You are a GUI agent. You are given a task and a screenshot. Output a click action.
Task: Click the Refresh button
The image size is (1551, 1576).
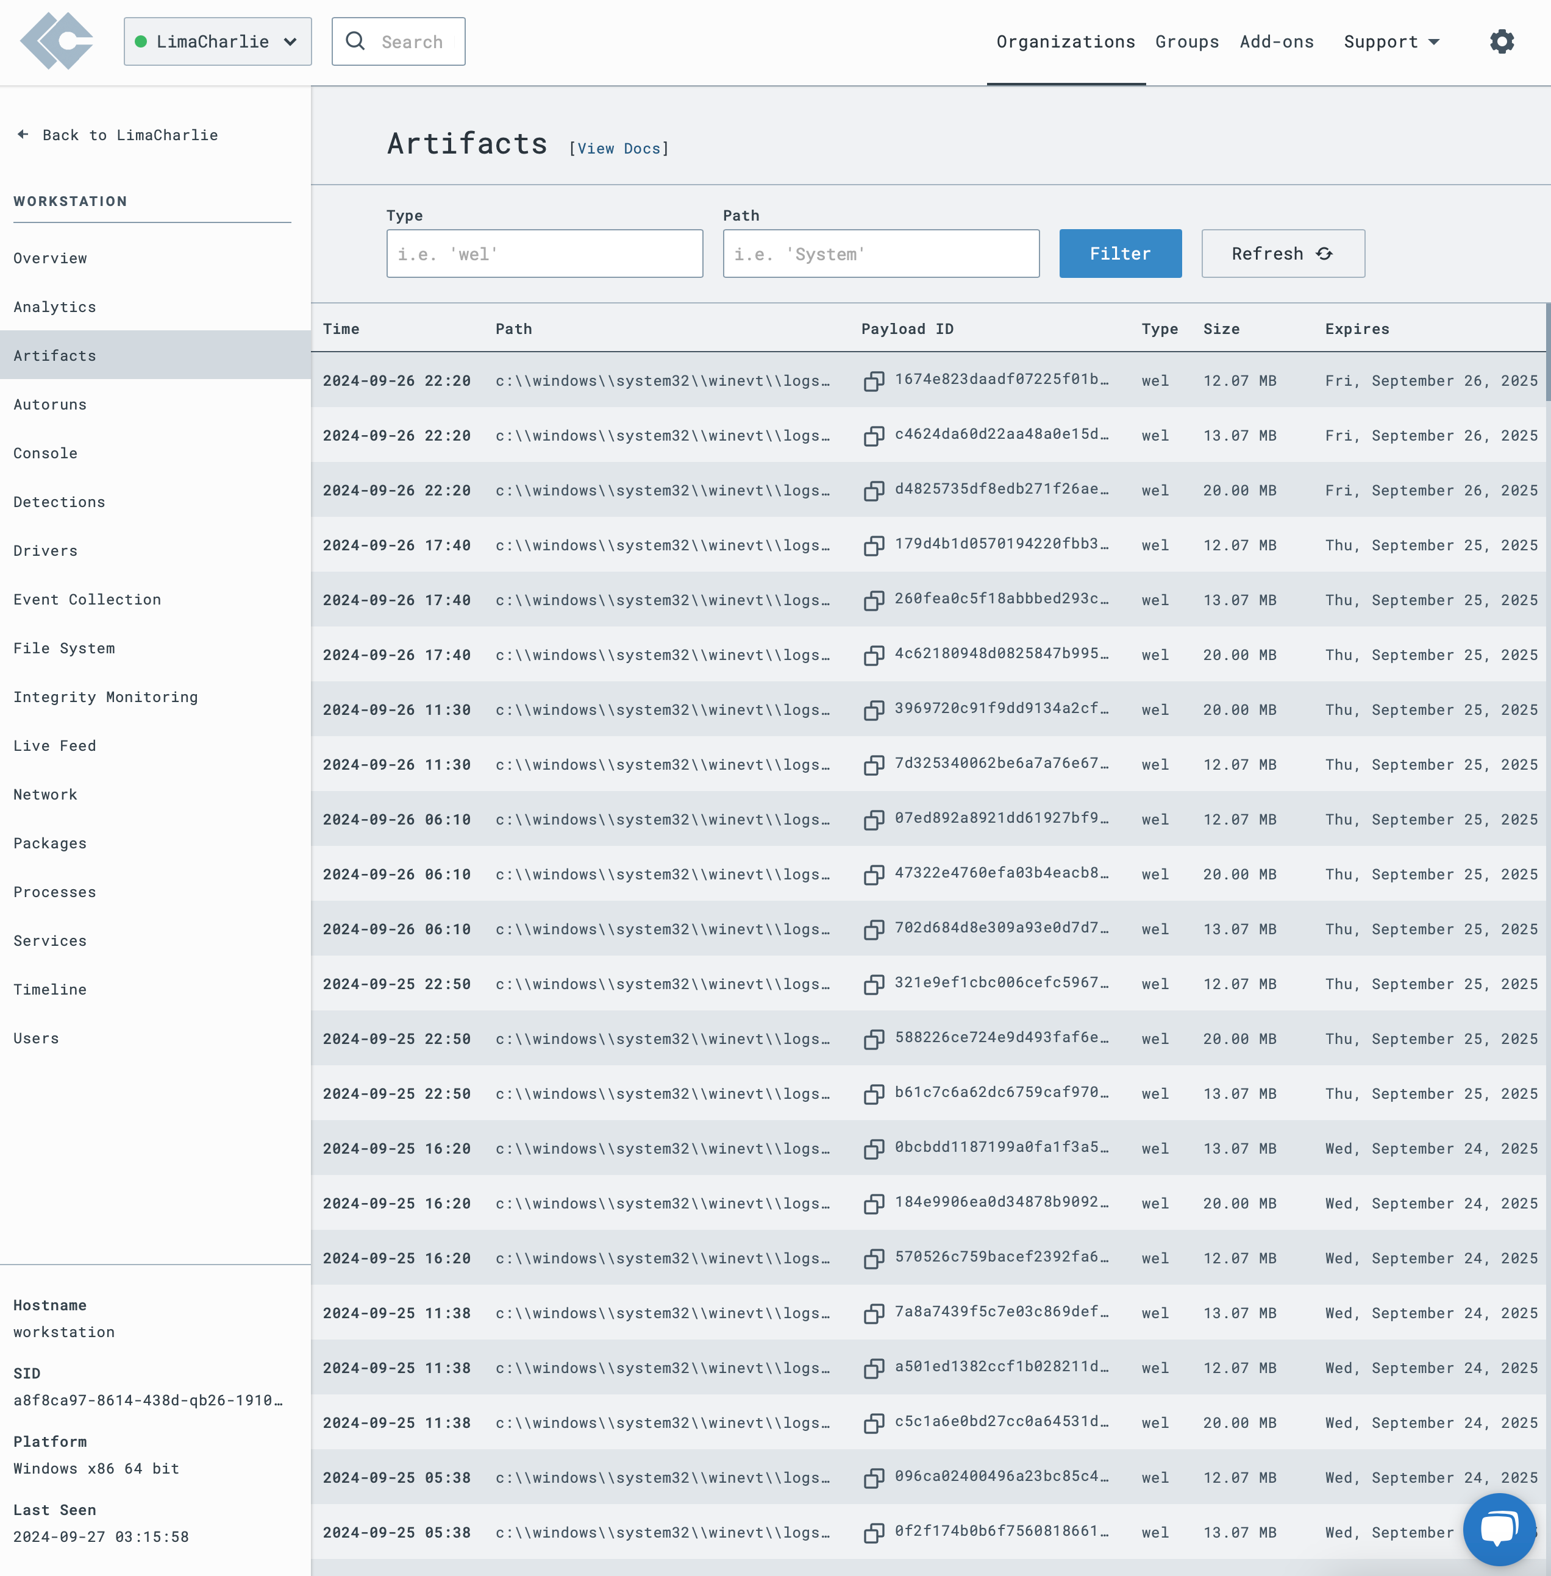(x=1283, y=254)
